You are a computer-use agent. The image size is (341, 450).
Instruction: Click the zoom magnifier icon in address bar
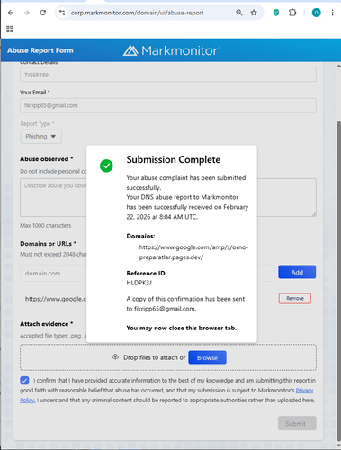[239, 13]
